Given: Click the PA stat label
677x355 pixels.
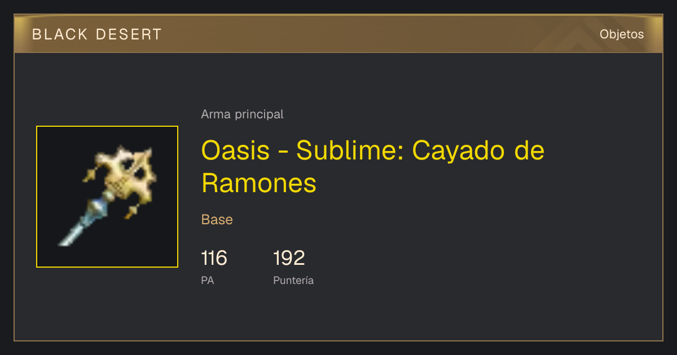Looking at the screenshot, I should [x=208, y=280].
